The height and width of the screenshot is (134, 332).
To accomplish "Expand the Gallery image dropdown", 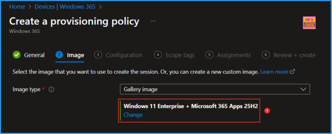I will tap(215, 89).
